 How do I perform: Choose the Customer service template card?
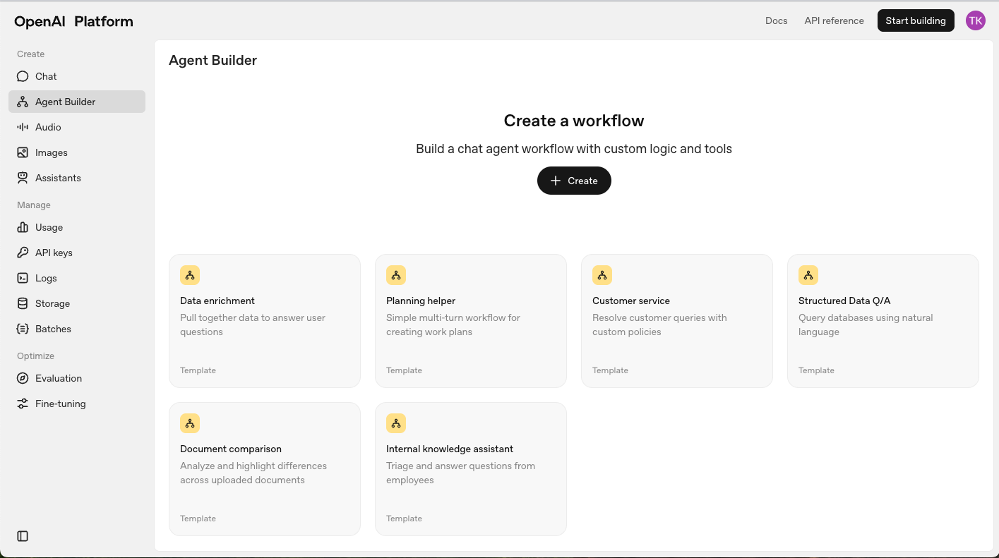click(676, 320)
